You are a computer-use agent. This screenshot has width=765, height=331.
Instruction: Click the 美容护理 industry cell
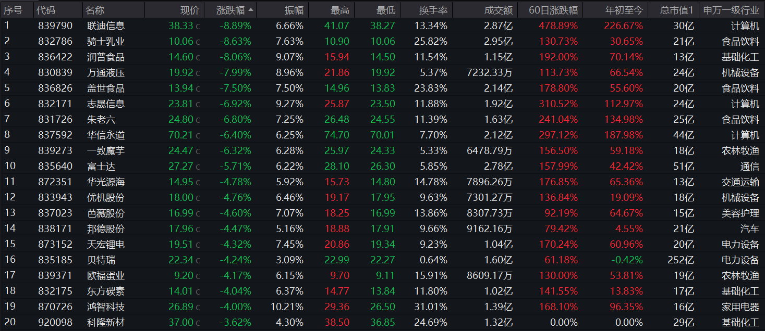click(x=740, y=213)
